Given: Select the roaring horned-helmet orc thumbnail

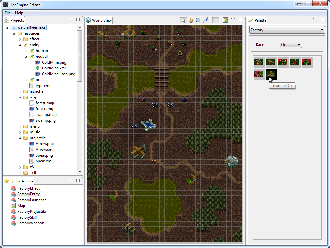Looking at the screenshot, I should click(x=284, y=62).
